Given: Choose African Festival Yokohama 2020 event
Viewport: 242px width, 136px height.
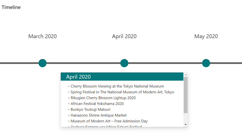Looking at the screenshot, I should (x=97, y=104).
